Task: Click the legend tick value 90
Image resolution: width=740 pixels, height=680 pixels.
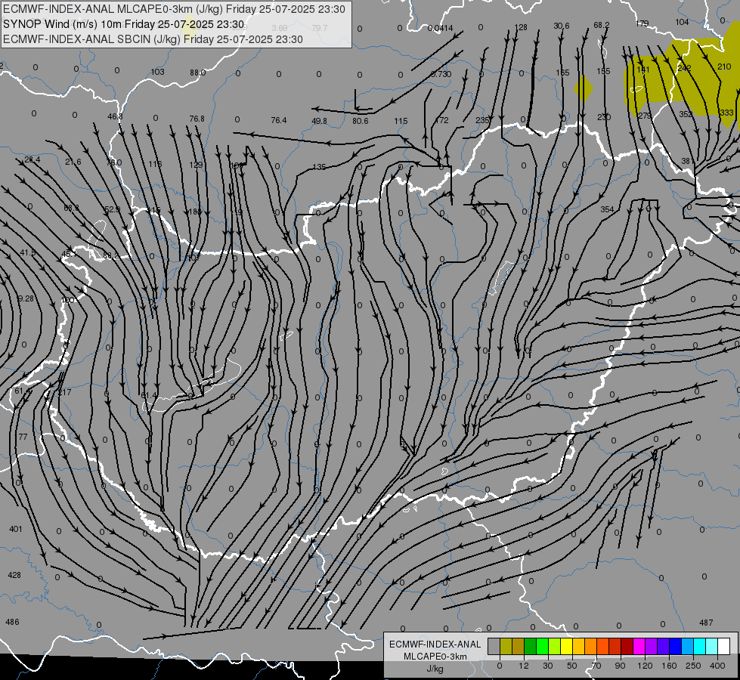Action: point(620,666)
